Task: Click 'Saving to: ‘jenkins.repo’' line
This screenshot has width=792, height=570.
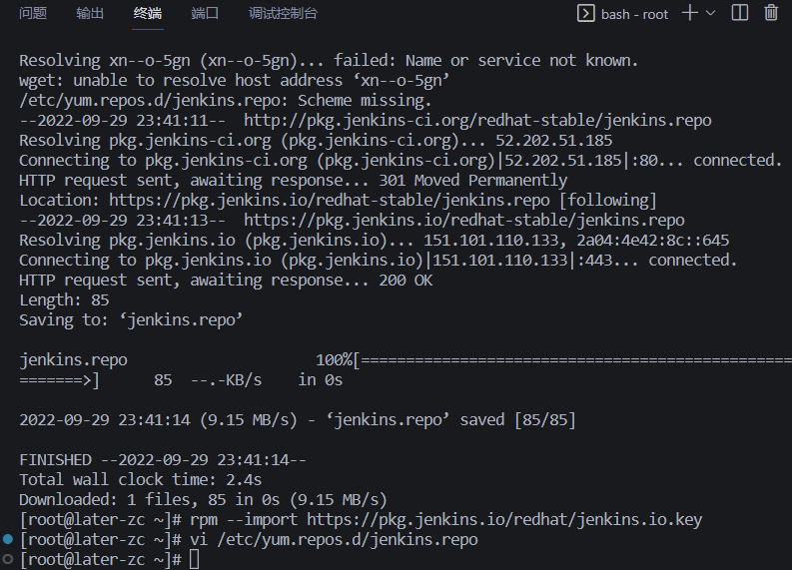Action: click(131, 320)
